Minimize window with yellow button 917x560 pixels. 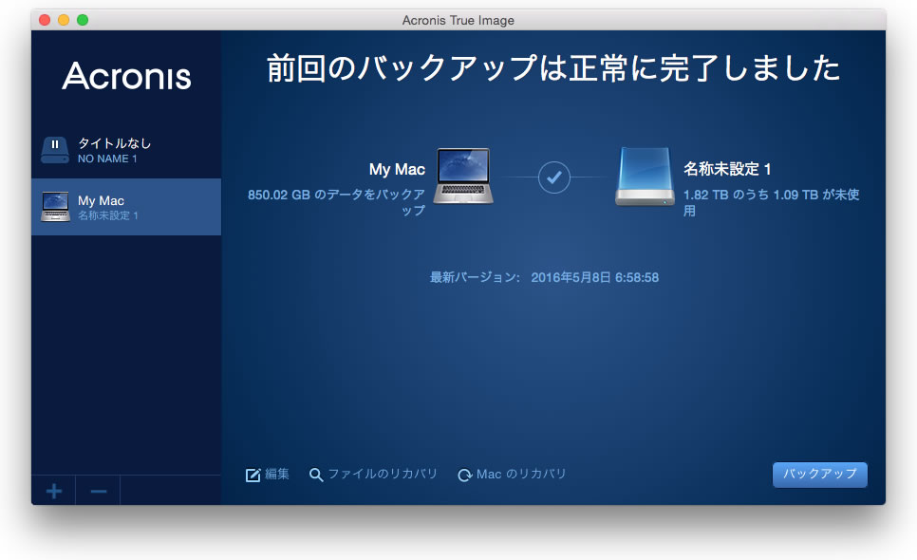click(64, 20)
